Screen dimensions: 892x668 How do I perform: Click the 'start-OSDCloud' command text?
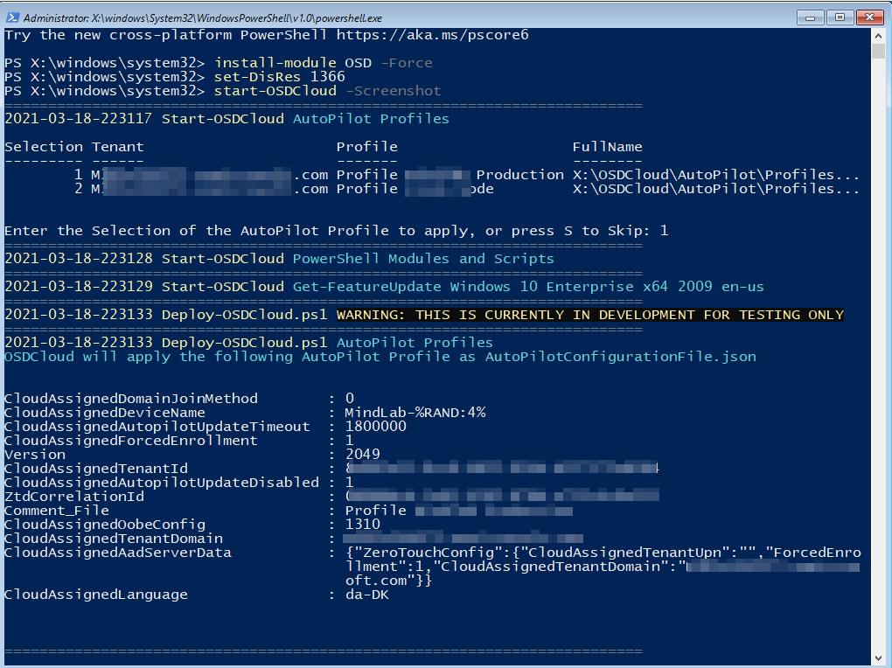[275, 91]
